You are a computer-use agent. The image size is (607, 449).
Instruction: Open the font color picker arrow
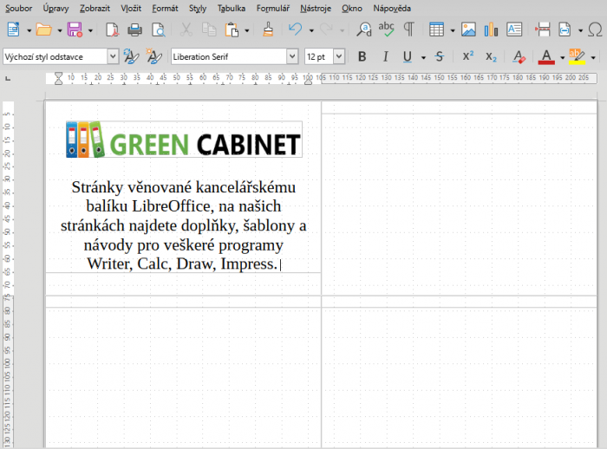(562, 58)
